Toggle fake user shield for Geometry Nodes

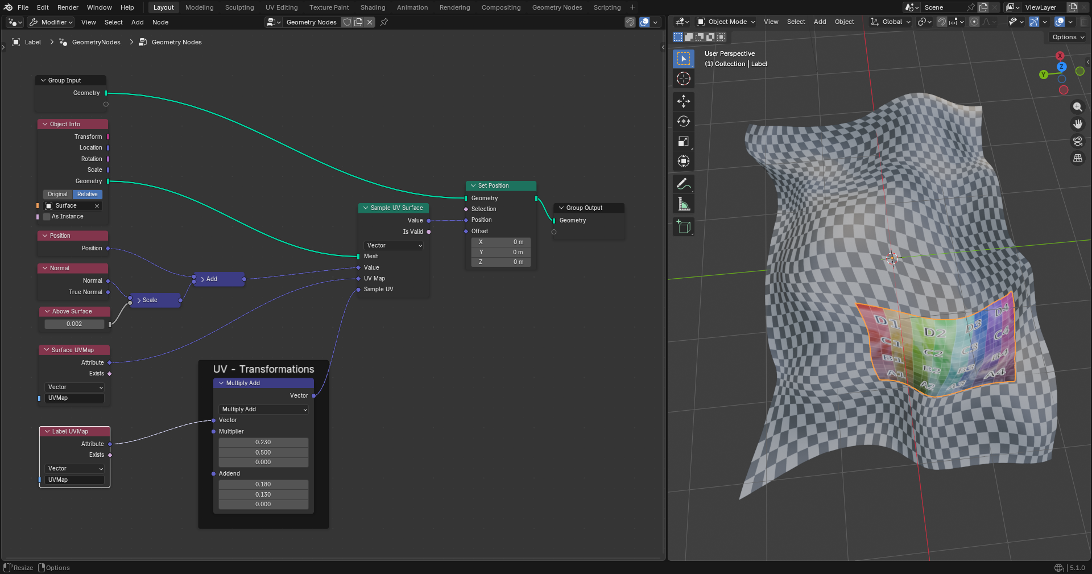click(x=347, y=22)
